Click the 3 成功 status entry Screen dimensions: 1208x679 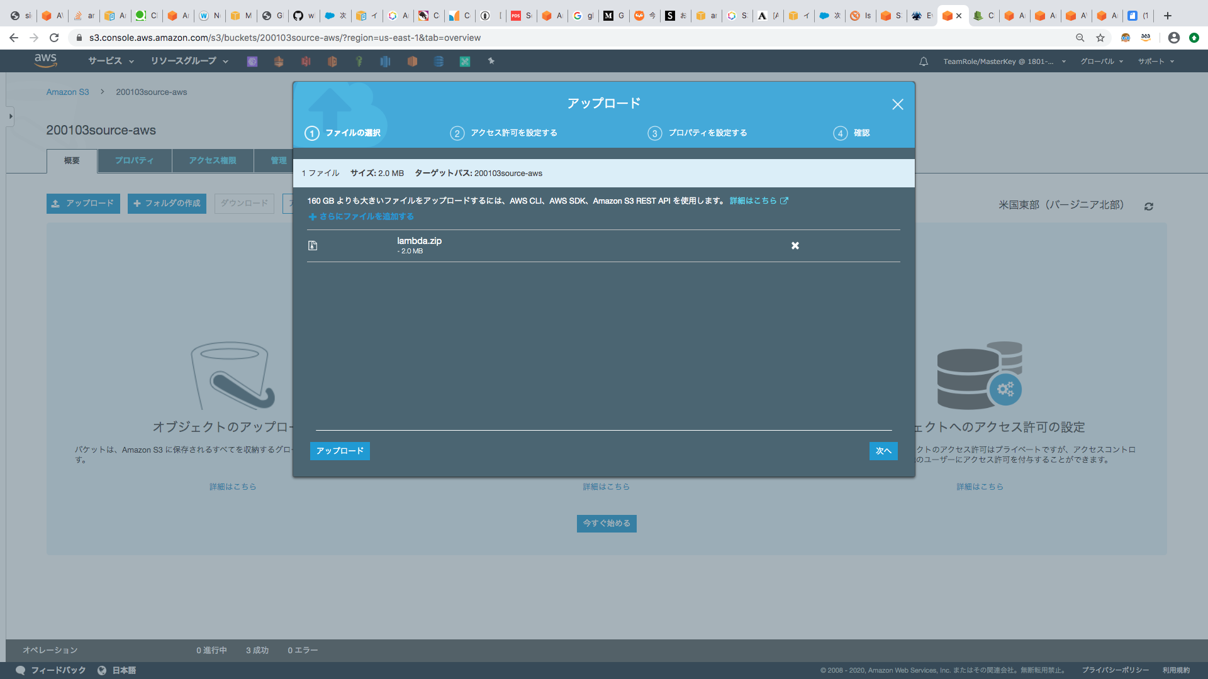[x=257, y=650]
